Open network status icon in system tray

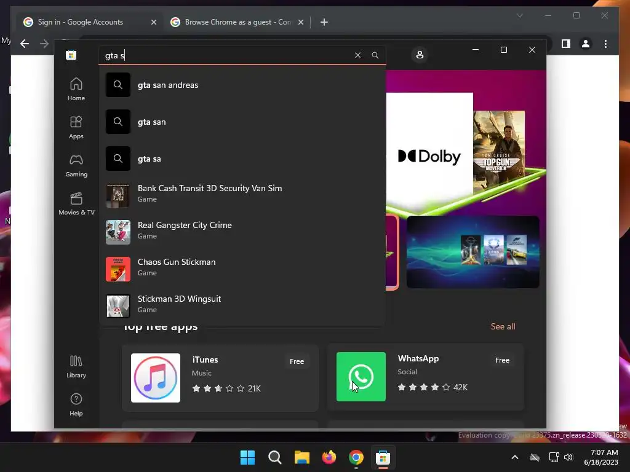[x=554, y=457]
